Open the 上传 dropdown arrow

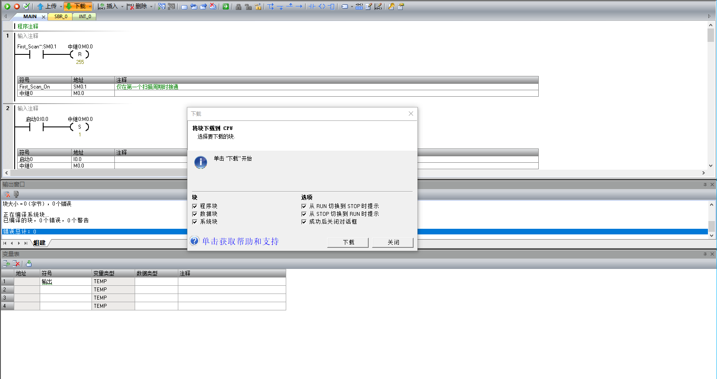(x=61, y=6)
